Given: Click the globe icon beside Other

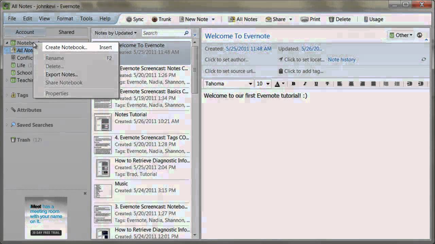Looking at the screenshot, I should [x=419, y=35].
